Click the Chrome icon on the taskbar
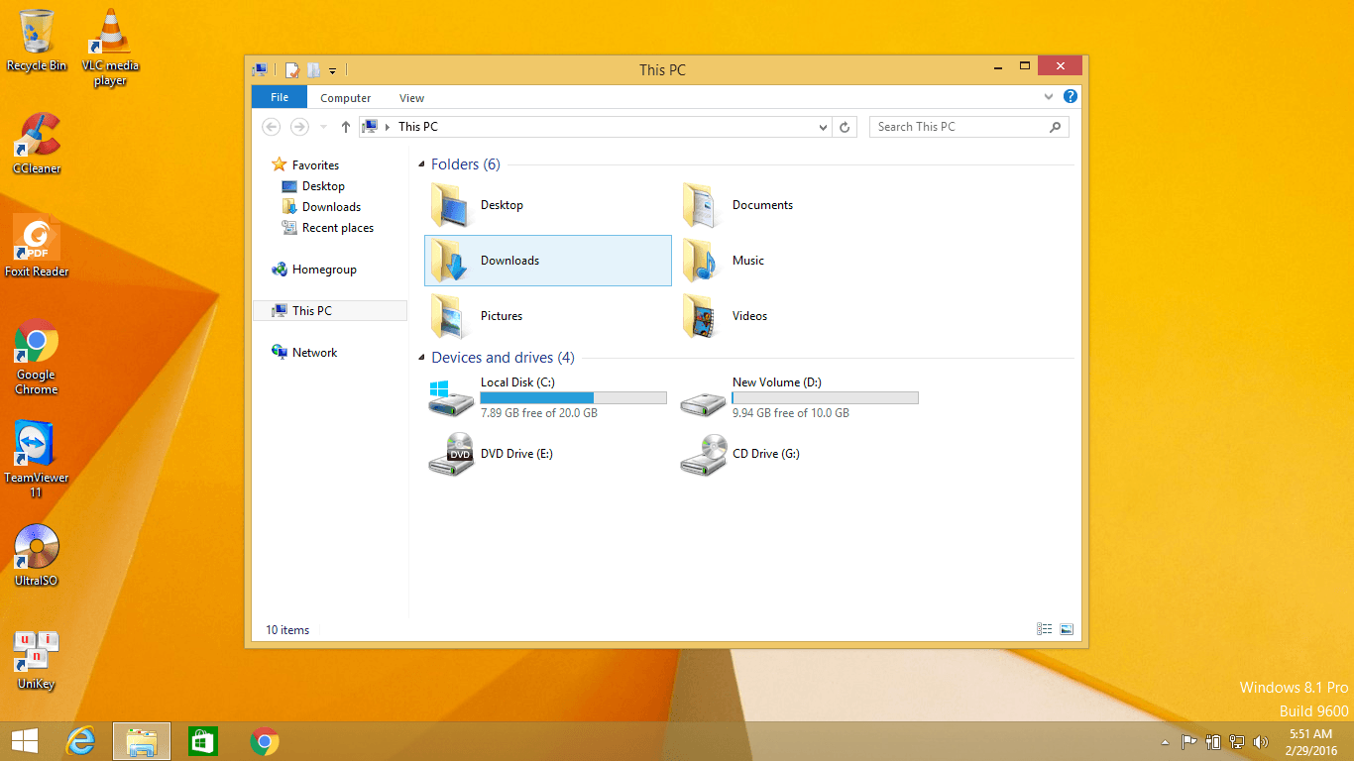Image resolution: width=1354 pixels, height=761 pixels. pos(265,741)
